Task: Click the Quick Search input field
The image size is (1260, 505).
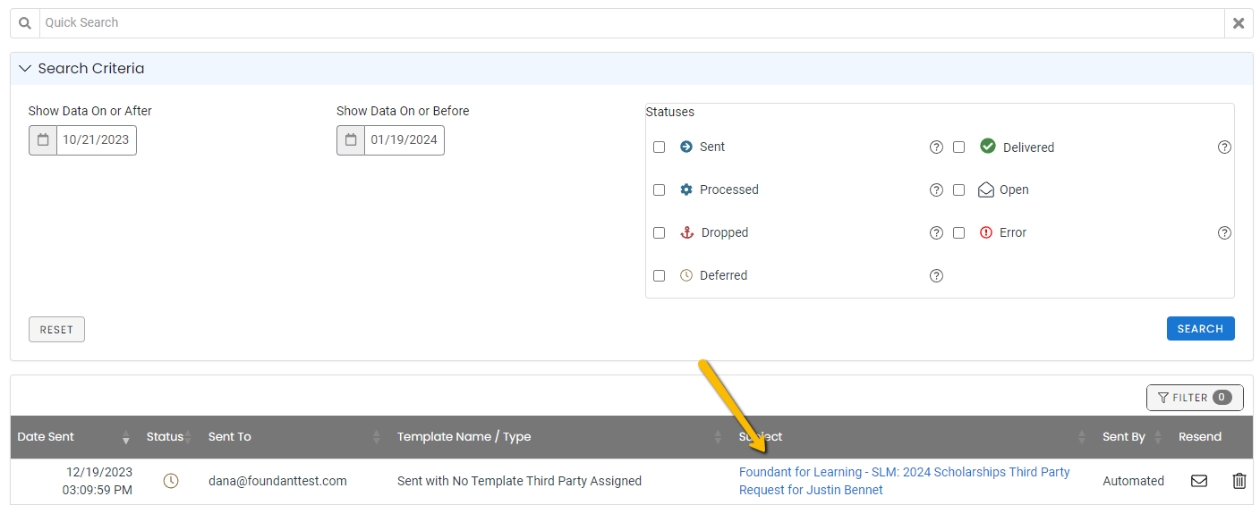Action: tap(632, 23)
